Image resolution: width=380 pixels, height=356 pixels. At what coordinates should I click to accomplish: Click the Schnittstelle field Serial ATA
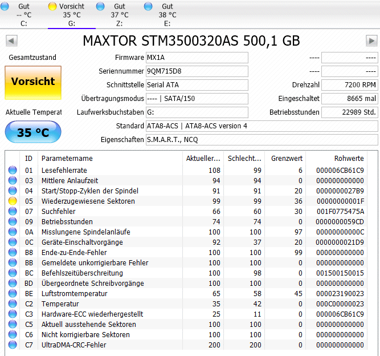(197, 85)
